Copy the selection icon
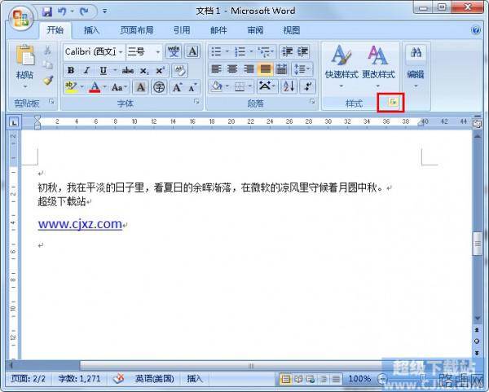The height and width of the screenshot is (392, 489). coord(47,65)
